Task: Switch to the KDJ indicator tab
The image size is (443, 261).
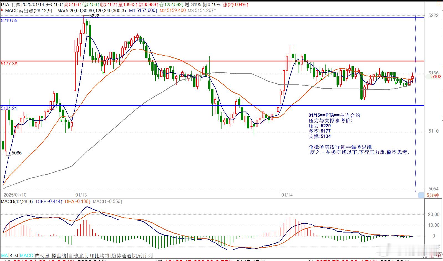Action: click(14, 255)
